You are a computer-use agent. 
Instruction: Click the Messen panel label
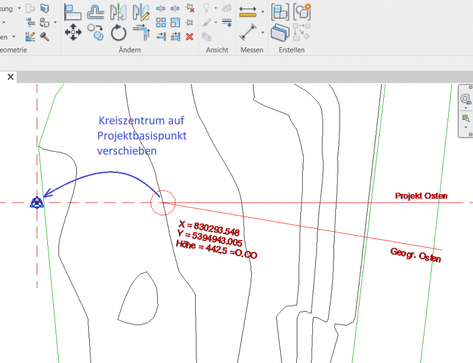click(x=252, y=50)
